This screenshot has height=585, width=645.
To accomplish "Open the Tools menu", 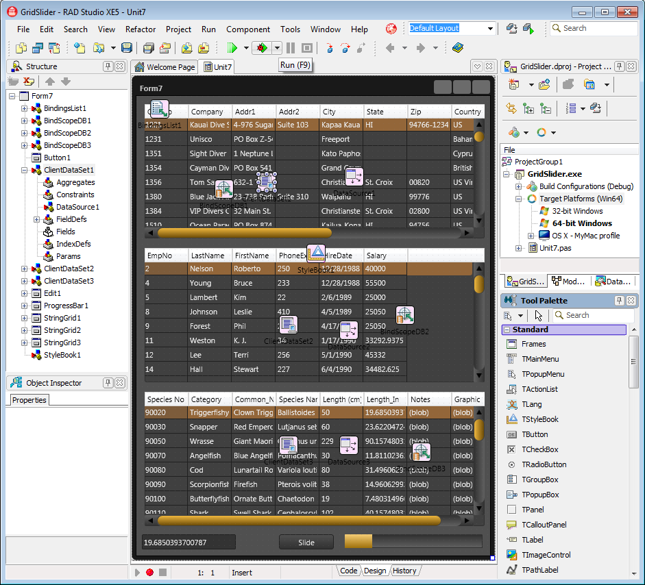I will (x=290, y=29).
